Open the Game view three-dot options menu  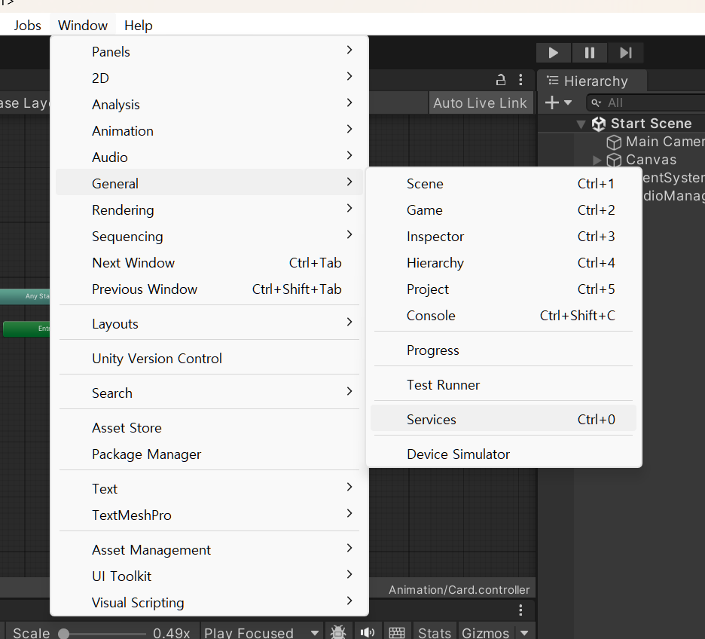tap(520, 610)
